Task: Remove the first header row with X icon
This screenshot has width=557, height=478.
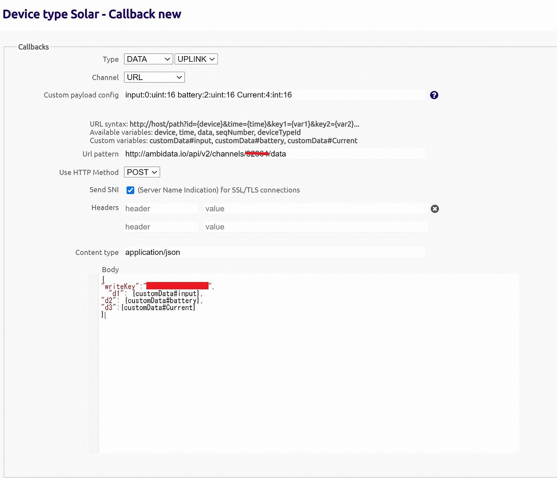Action: coord(434,209)
